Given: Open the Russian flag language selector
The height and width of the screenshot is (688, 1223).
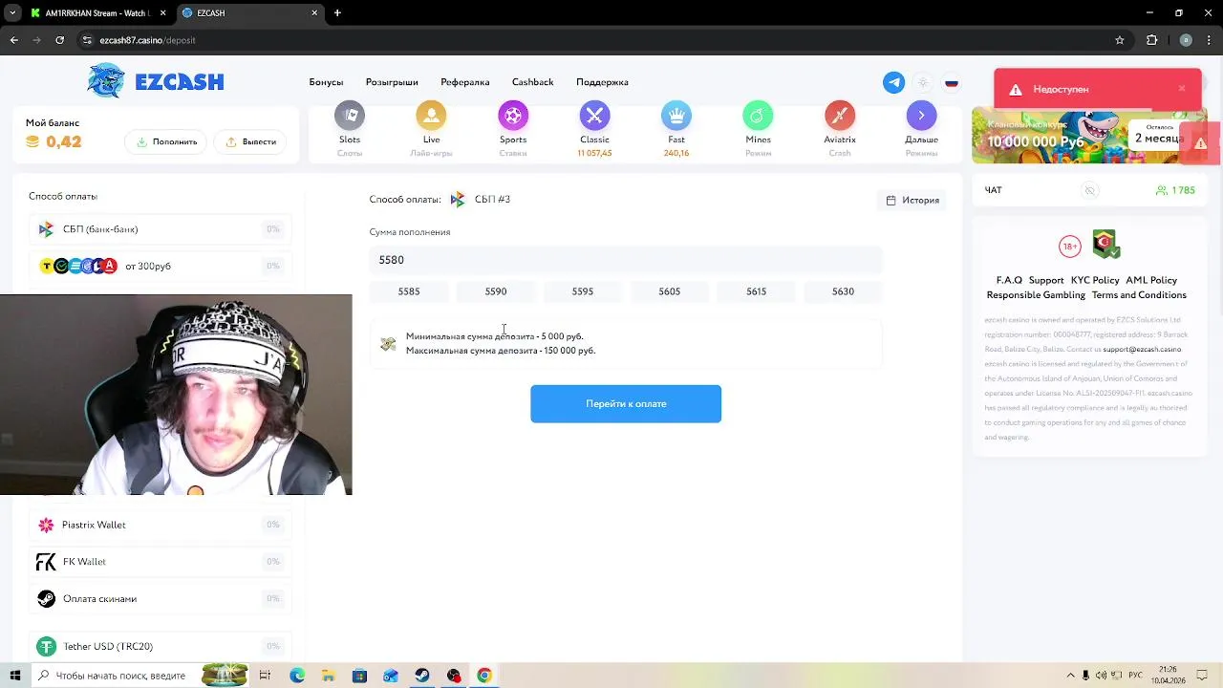Looking at the screenshot, I should coord(952,82).
